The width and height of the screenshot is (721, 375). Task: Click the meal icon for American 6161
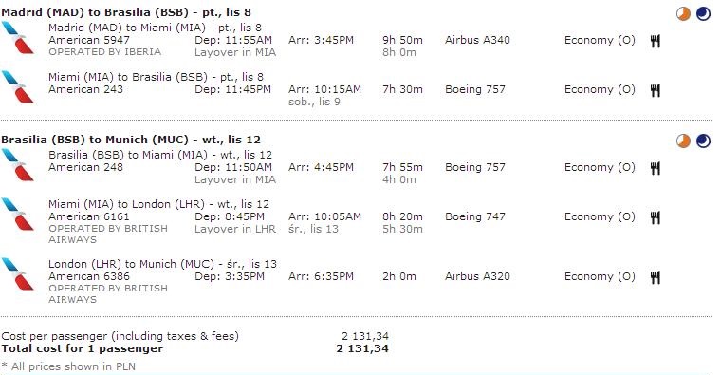click(x=656, y=217)
